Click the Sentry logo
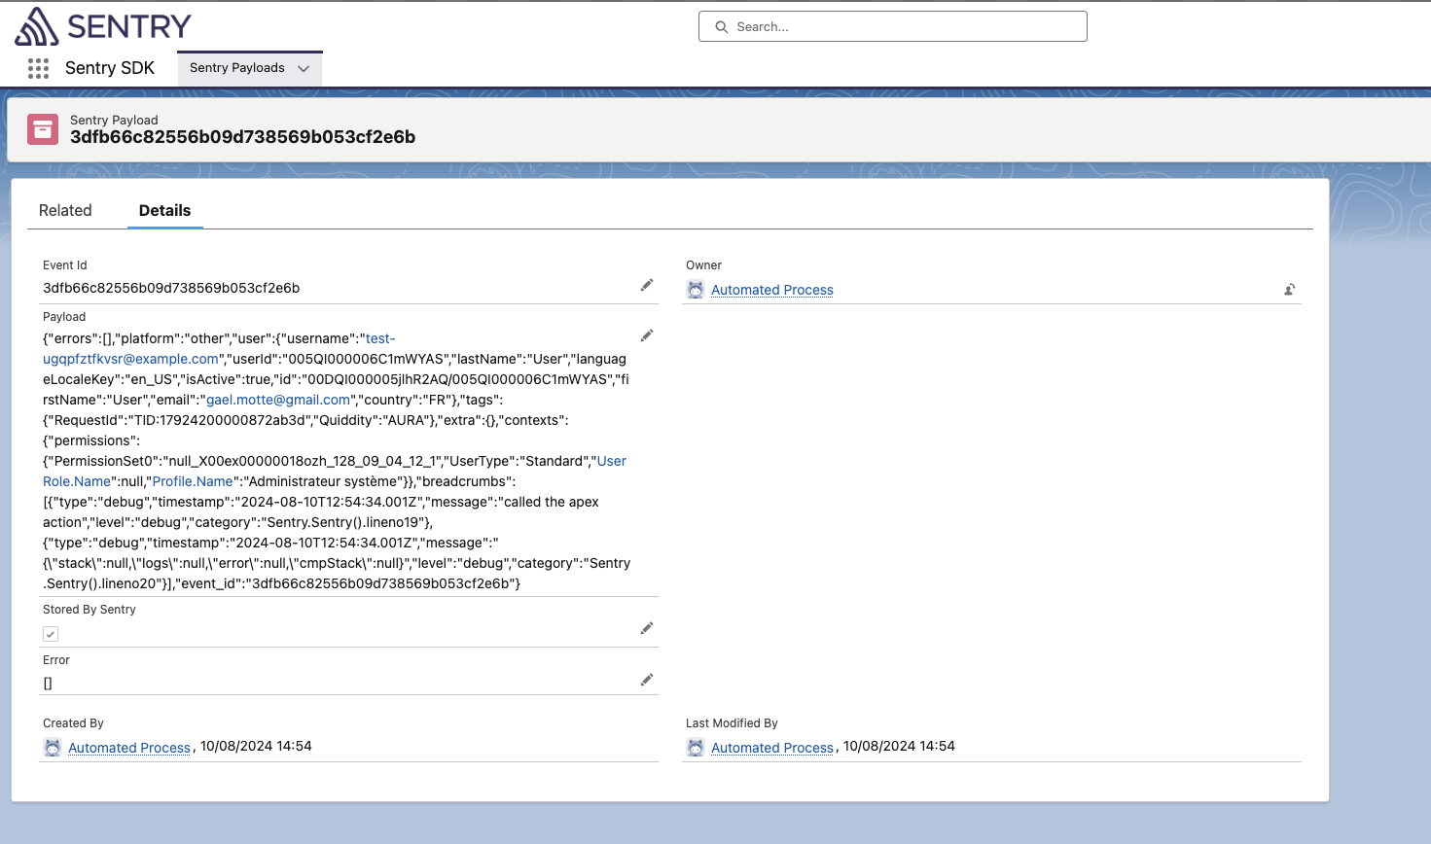This screenshot has width=1431, height=844. 103,26
